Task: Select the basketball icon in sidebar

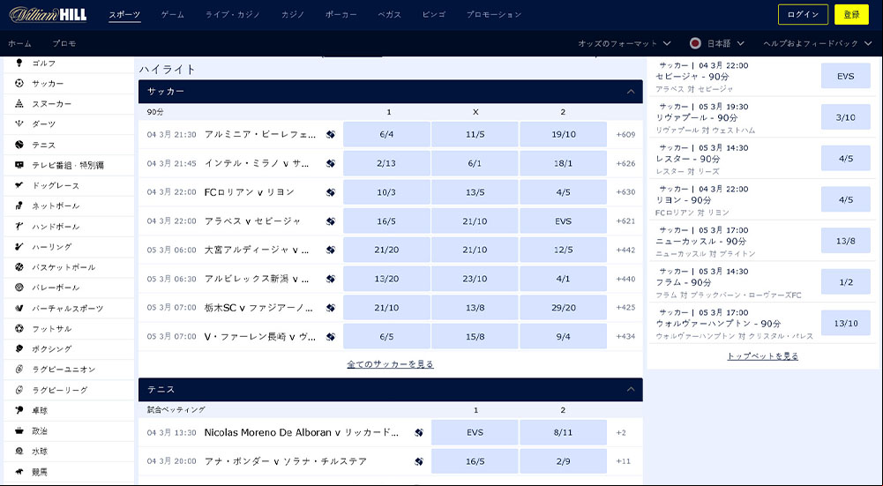Action: click(19, 267)
